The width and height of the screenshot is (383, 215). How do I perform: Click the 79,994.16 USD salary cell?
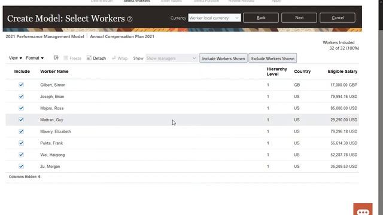pyautogui.click(x=344, y=97)
